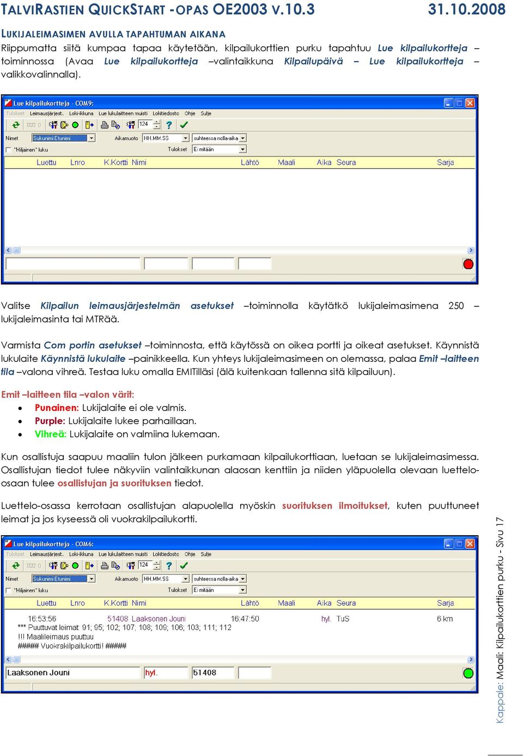Click the '##### Vuokrakilpailukortti! #####' notice line

point(72,646)
